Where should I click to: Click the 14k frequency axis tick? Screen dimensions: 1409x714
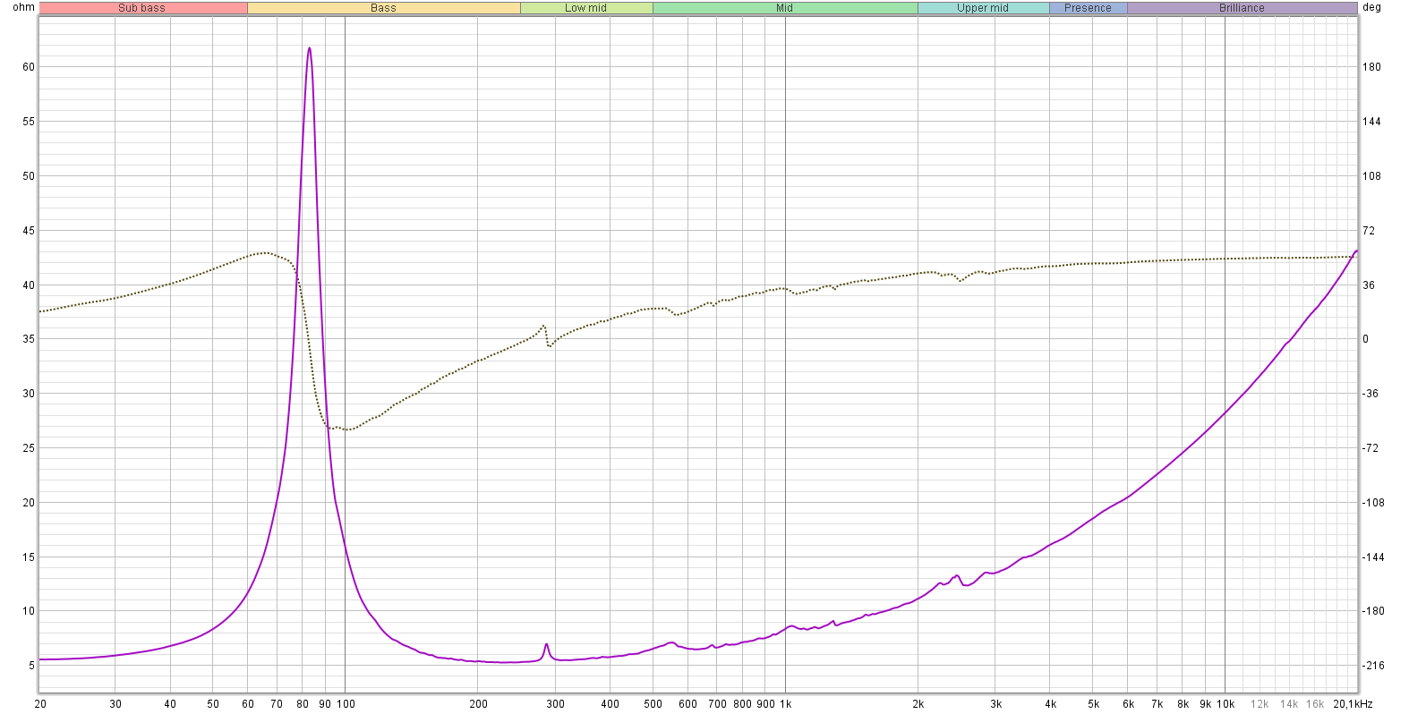[1289, 704]
